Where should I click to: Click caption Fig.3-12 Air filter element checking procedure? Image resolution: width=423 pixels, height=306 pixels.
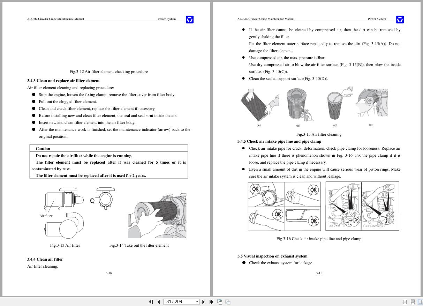click(x=108, y=72)
